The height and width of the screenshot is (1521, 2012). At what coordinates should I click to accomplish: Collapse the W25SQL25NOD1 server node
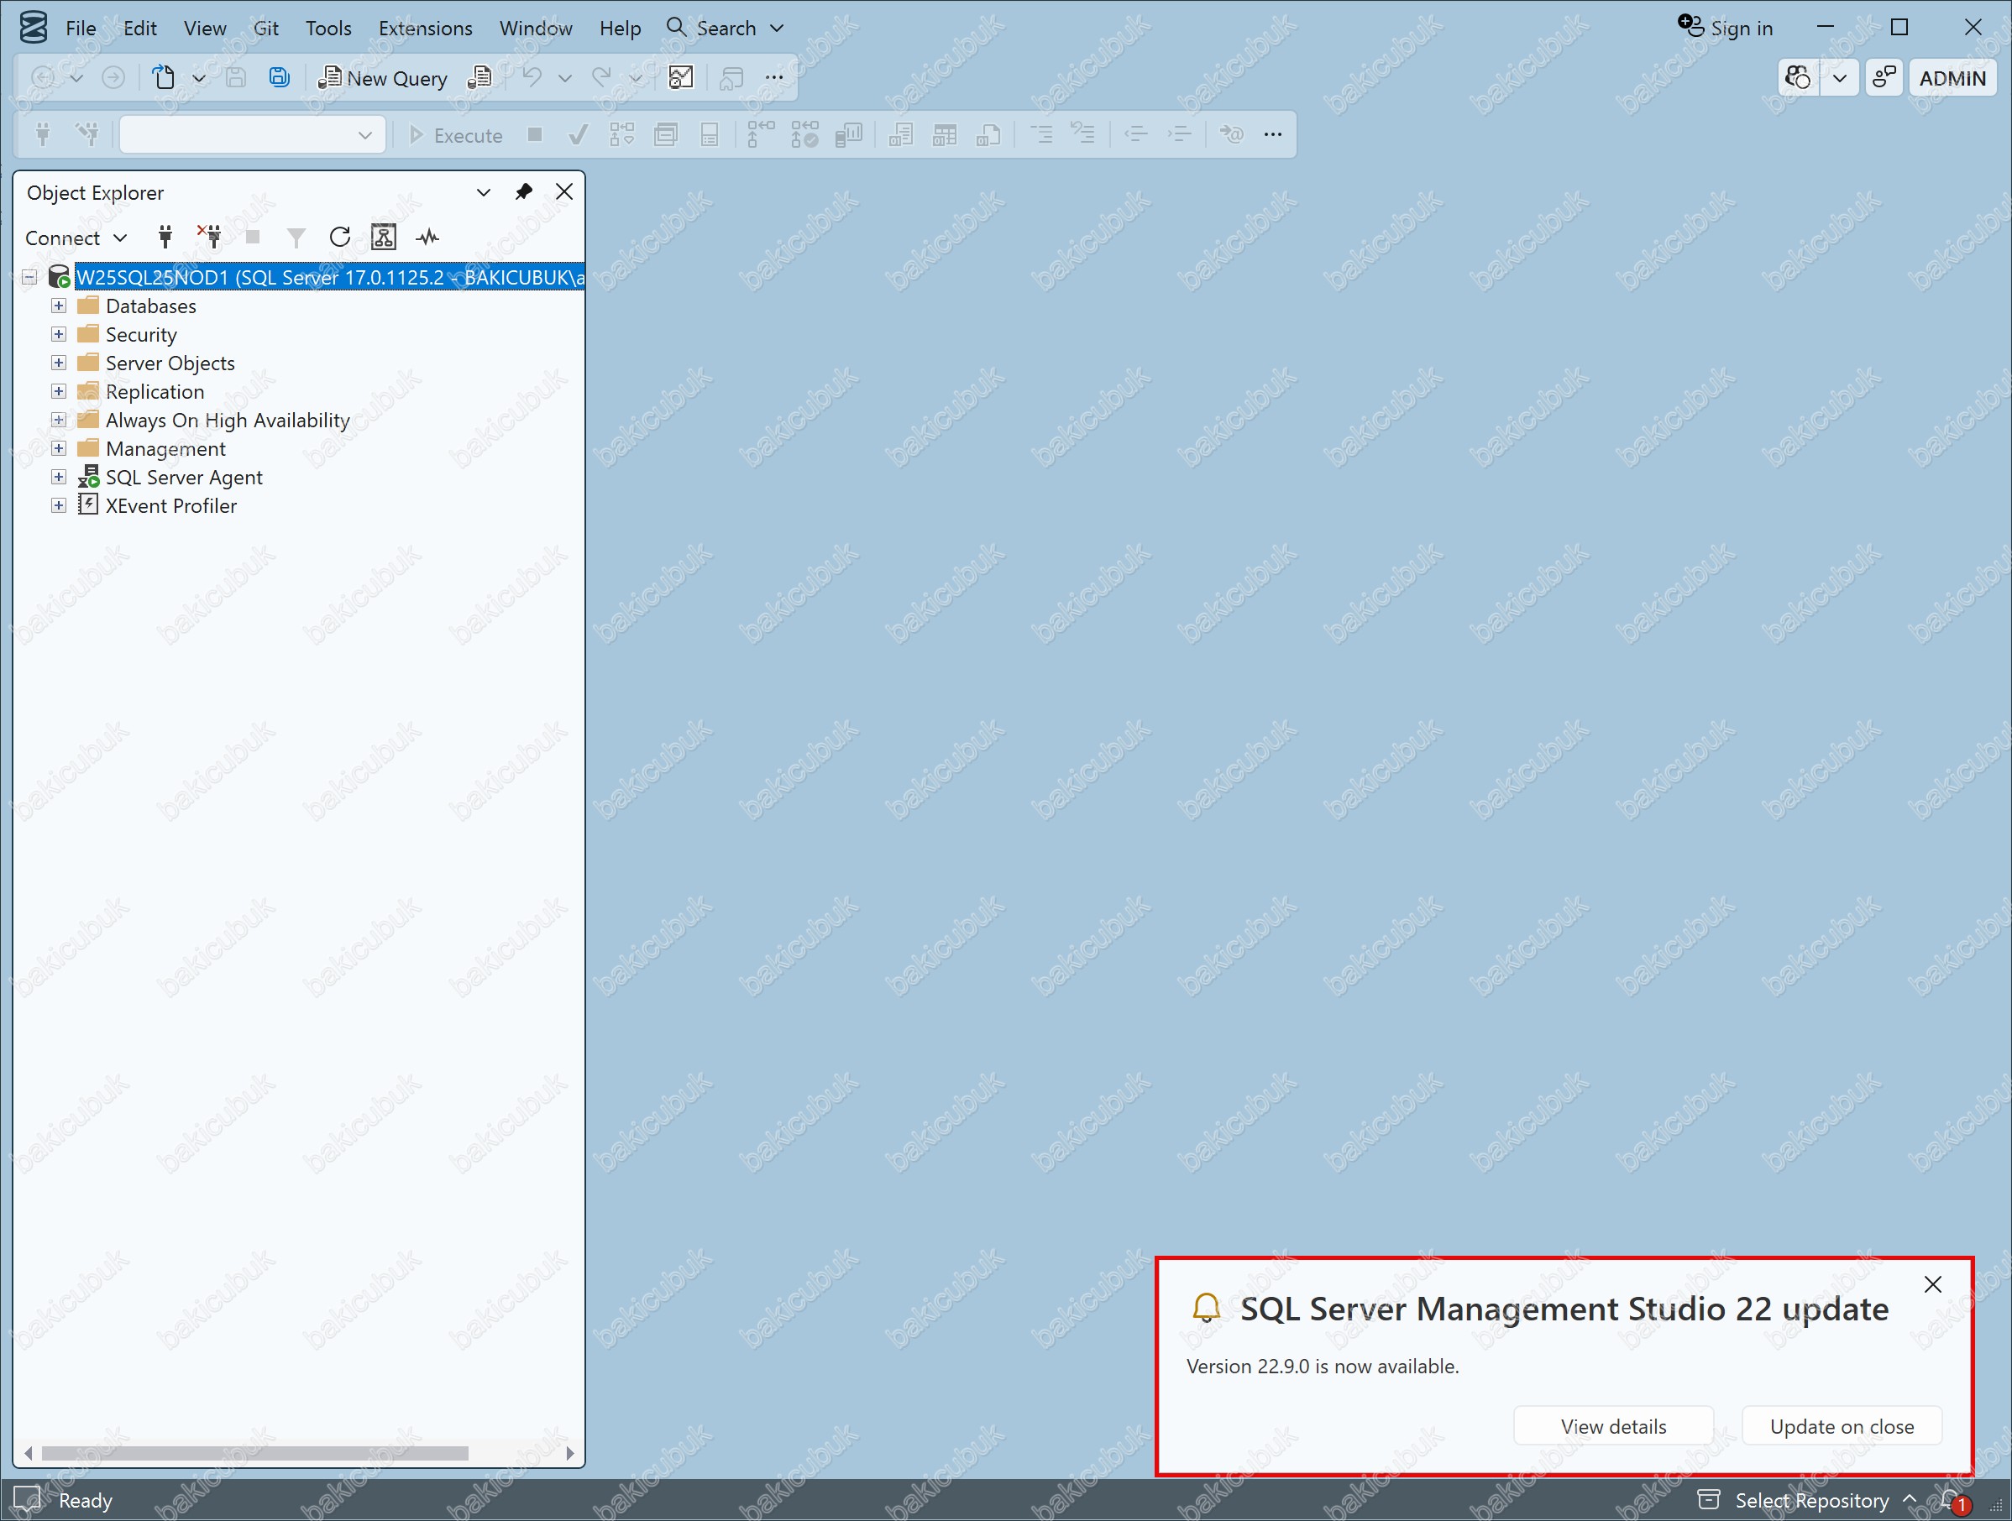29,277
